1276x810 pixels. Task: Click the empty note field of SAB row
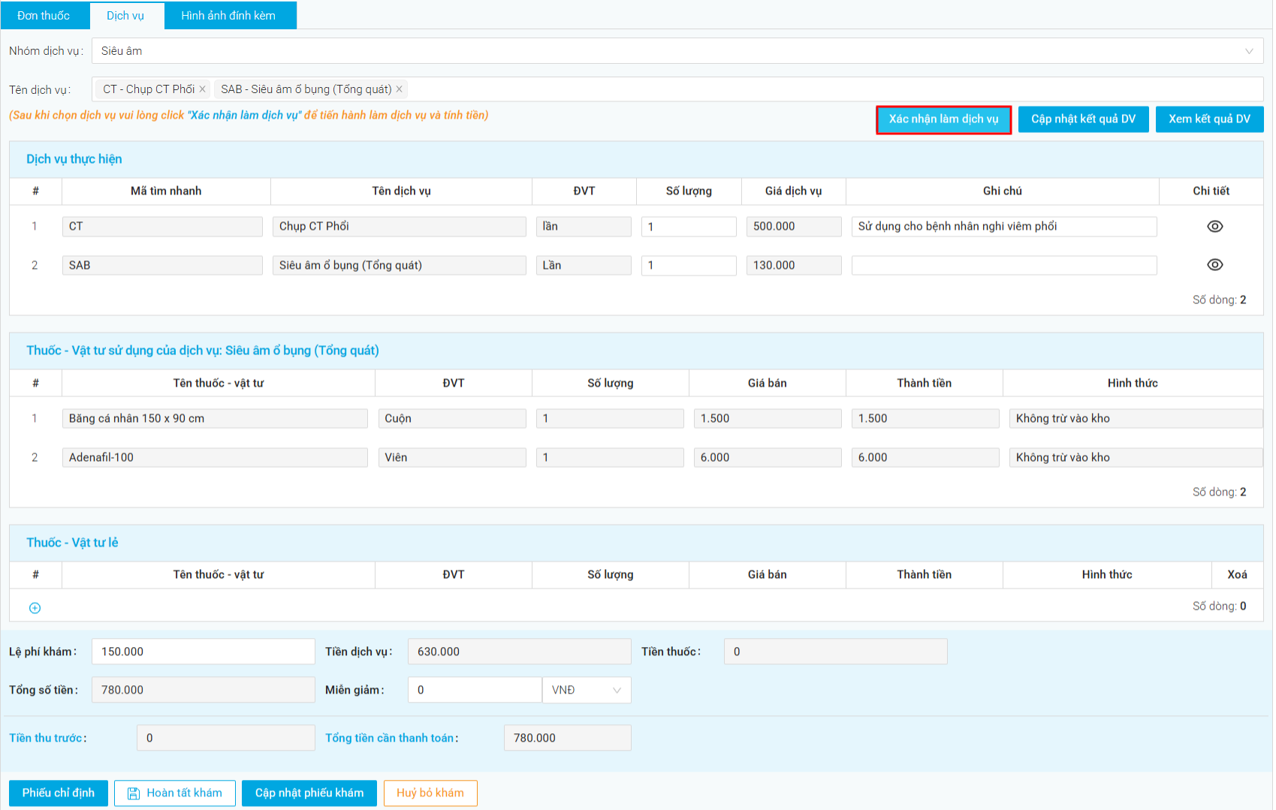[x=1004, y=266]
